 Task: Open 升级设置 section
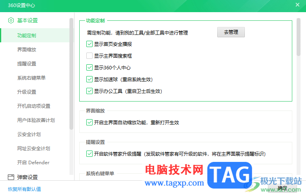pos(27,92)
